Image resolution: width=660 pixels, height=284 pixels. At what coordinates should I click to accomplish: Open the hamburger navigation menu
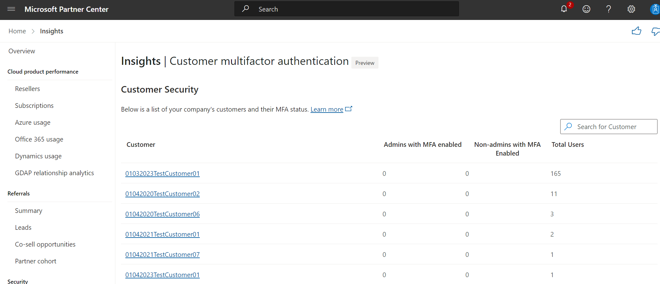[x=11, y=9]
